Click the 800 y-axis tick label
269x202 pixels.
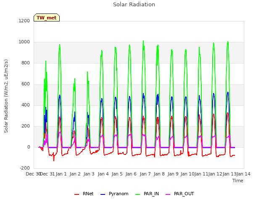[26, 63]
